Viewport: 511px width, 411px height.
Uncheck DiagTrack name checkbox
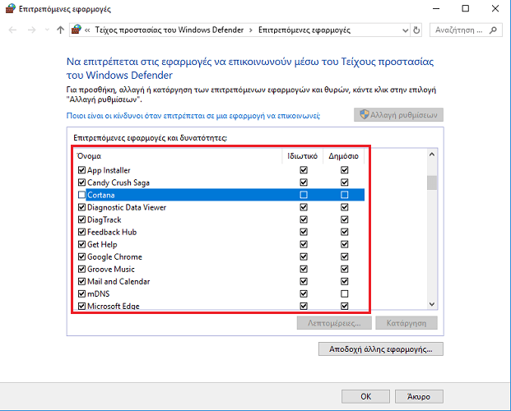tap(81, 219)
